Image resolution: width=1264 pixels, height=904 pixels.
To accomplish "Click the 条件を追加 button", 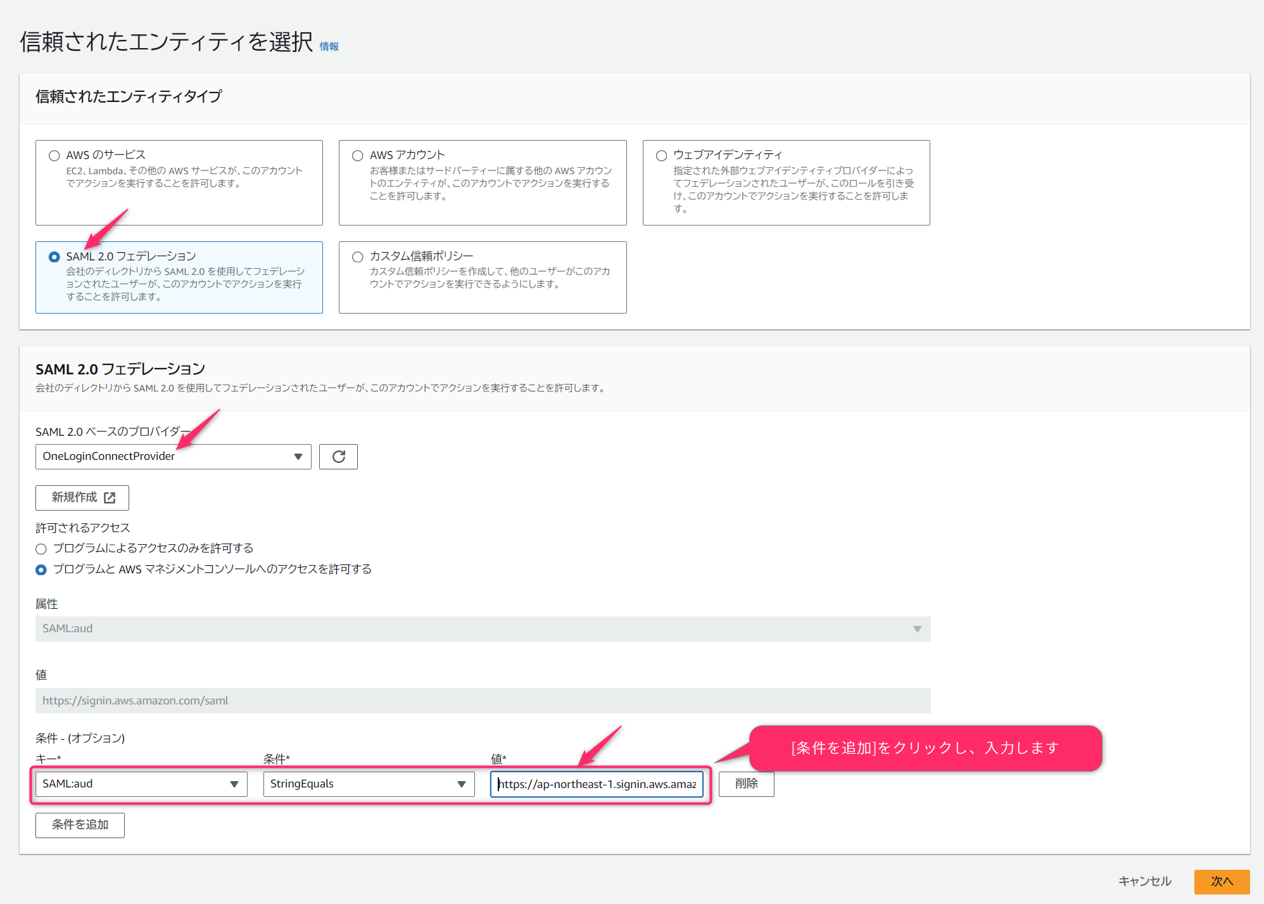I will [80, 825].
